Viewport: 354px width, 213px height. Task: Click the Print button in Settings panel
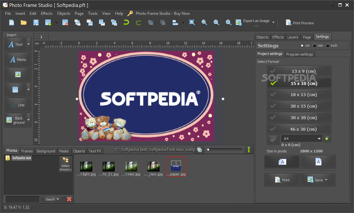(282, 180)
